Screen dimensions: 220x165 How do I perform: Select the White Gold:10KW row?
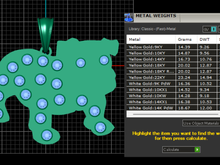tap(173, 96)
